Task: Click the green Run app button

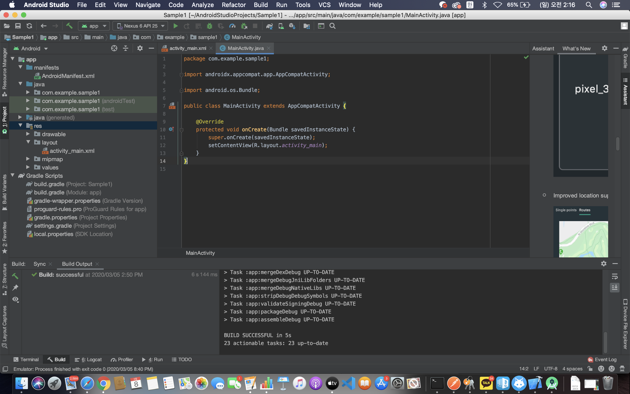Action: [176, 26]
